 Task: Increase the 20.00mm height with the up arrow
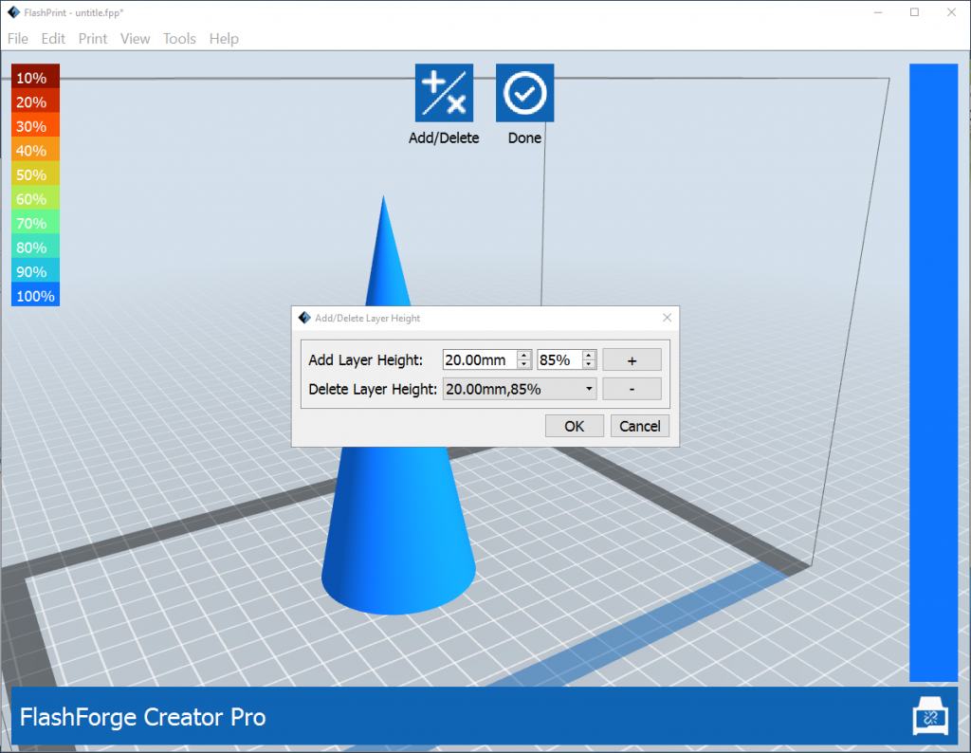pyautogui.click(x=524, y=356)
